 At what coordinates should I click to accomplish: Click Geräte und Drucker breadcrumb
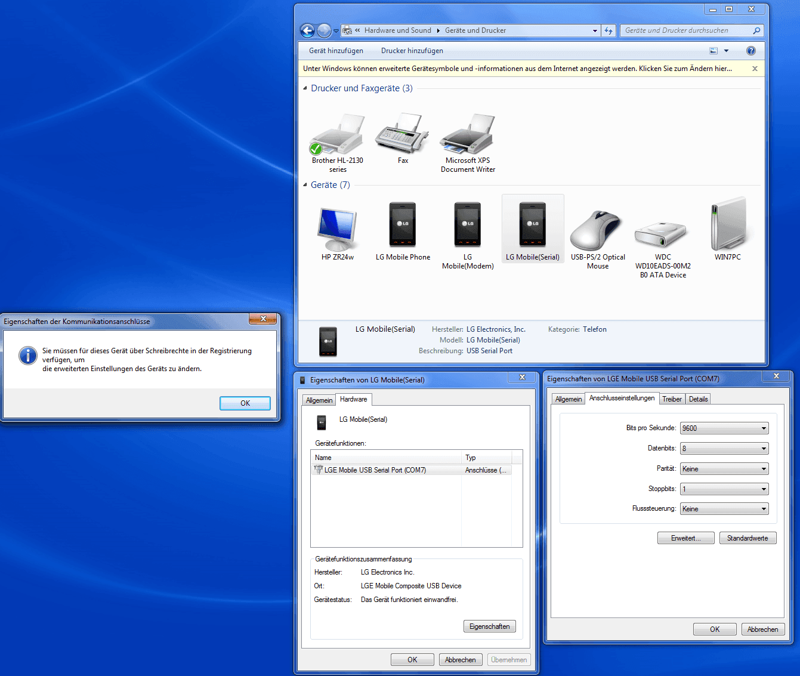[475, 30]
